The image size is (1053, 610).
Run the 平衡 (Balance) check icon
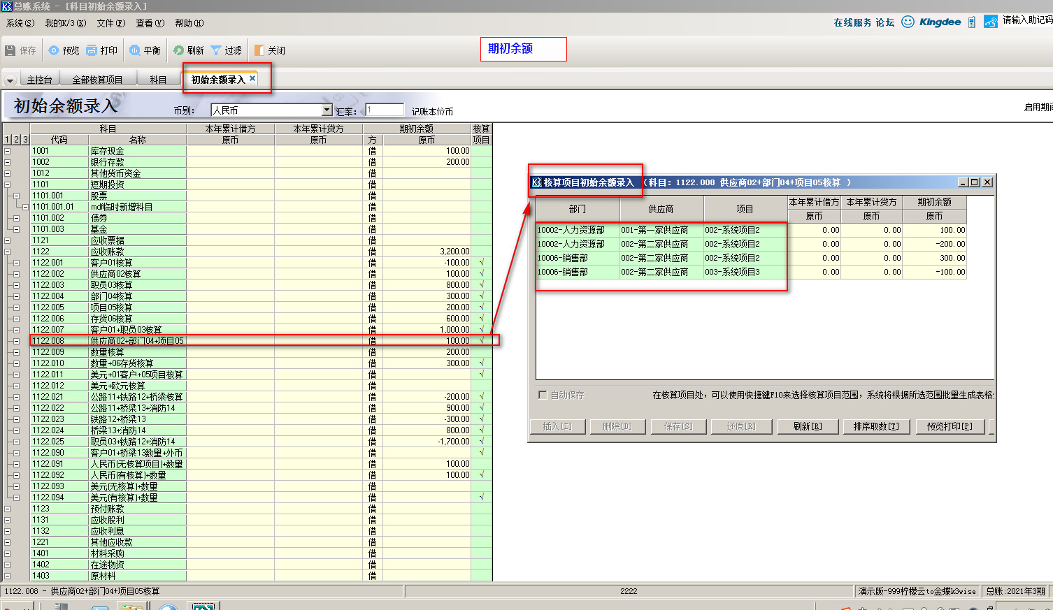135,50
